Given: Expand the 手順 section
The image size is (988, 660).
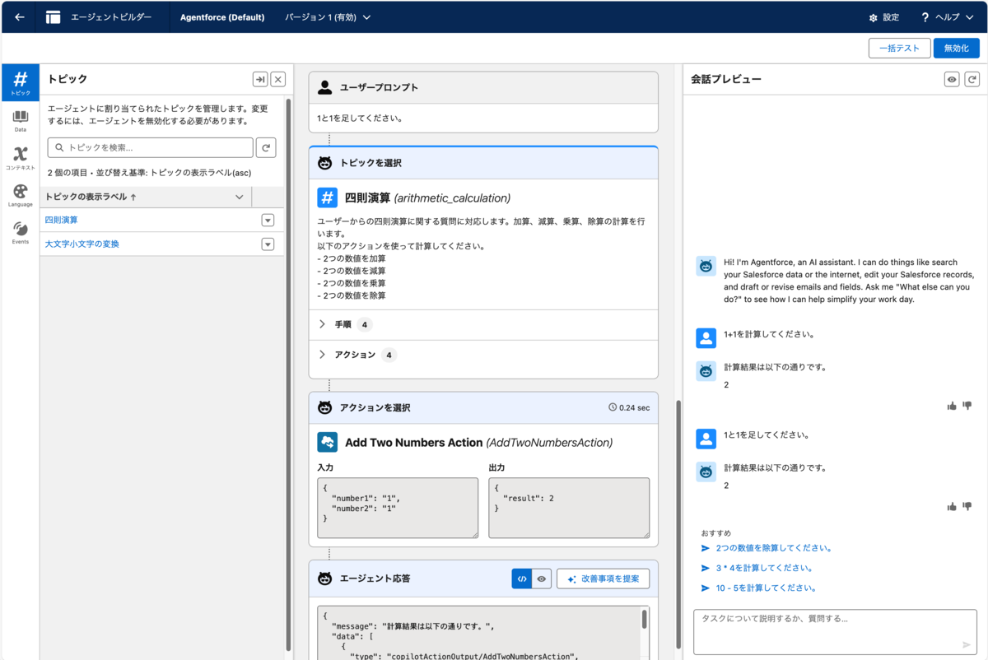Looking at the screenshot, I should coord(323,325).
